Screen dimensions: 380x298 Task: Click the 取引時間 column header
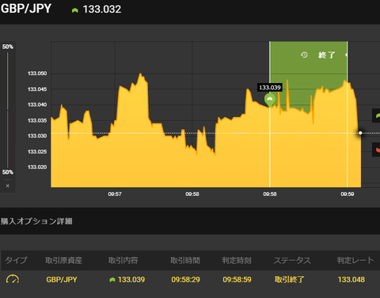[x=185, y=260]
